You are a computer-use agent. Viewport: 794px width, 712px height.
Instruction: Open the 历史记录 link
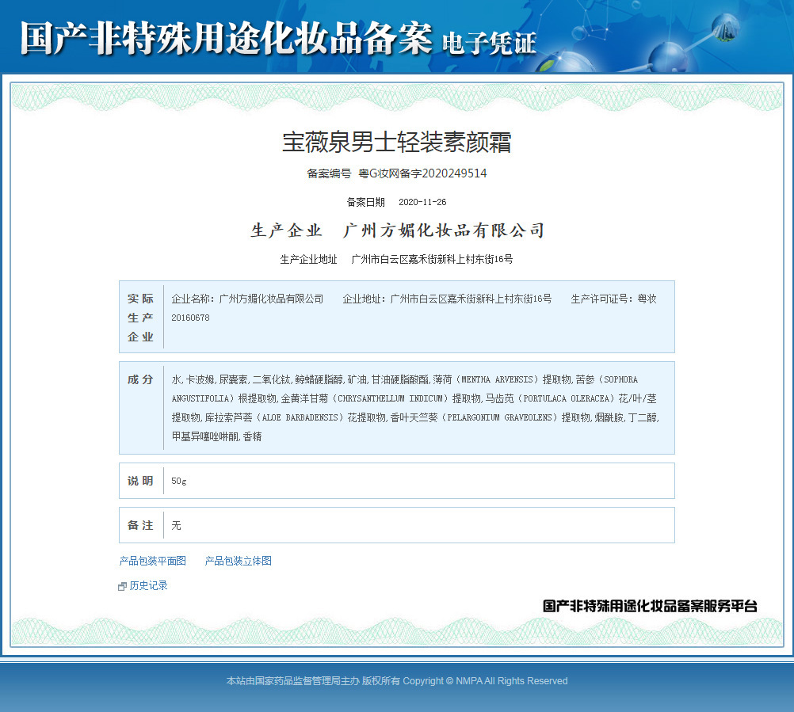pyautogui.click(x=148, y=585)
